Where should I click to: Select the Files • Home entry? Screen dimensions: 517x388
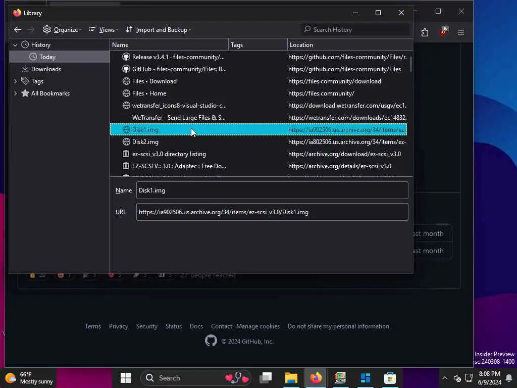tap(258, 93)
